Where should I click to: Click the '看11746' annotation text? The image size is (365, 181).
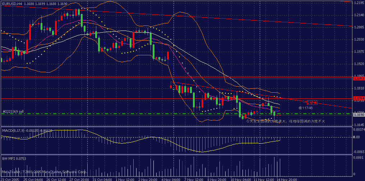pos(305,108)
